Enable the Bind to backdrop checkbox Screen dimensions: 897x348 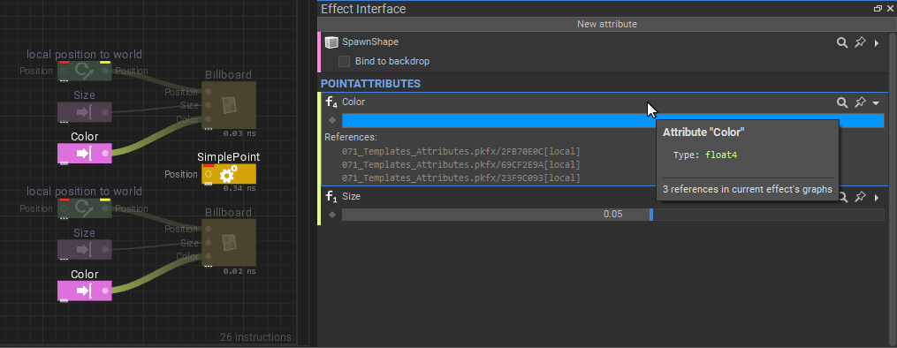pos(344,61)
